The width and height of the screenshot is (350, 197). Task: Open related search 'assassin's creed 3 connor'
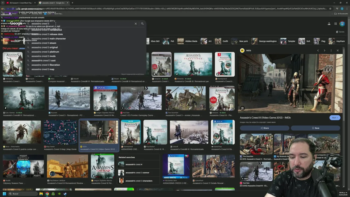138,173
